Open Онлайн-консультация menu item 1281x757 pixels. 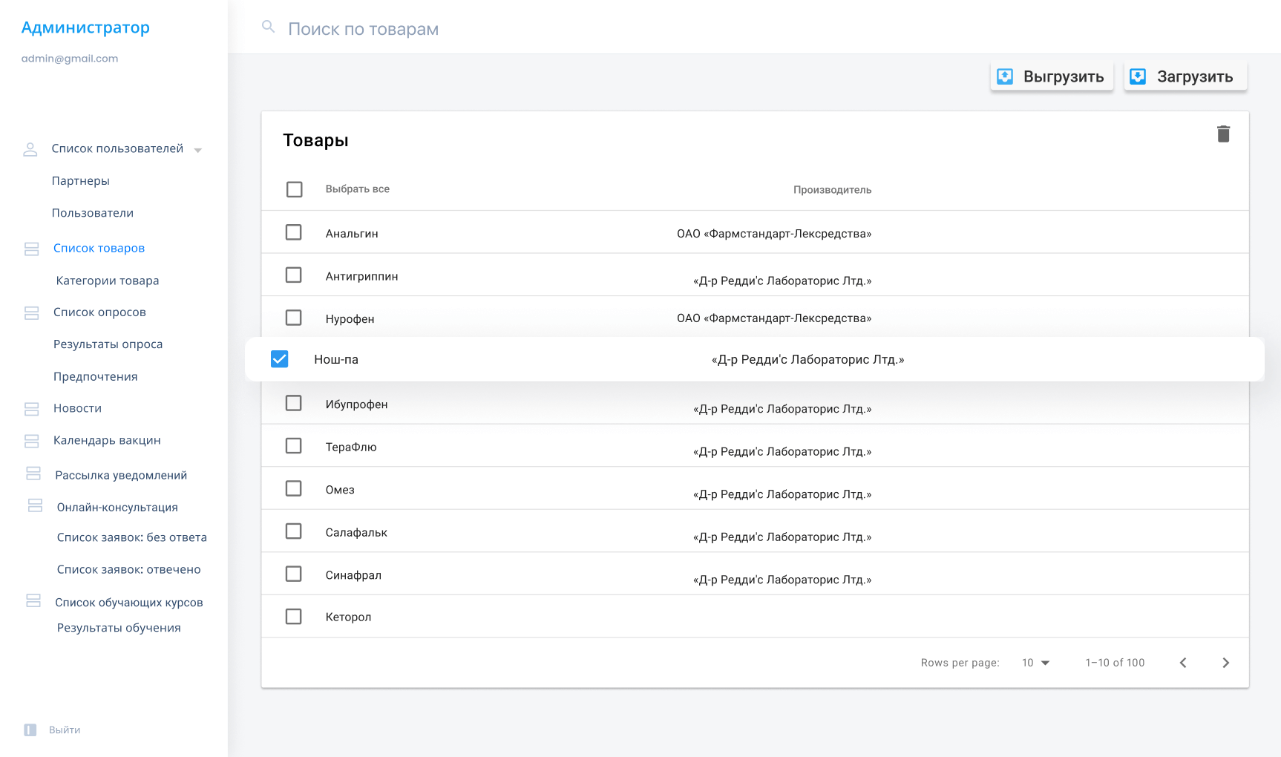tap(117, 508)
